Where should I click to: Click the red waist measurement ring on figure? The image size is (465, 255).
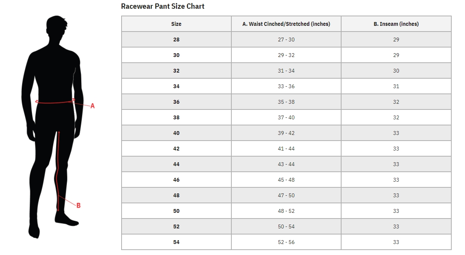pos(55,102)
